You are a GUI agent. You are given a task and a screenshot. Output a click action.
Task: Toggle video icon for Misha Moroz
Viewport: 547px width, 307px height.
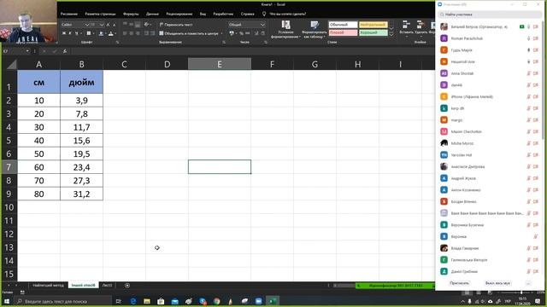pyautogui.click(x=536, y=143)
